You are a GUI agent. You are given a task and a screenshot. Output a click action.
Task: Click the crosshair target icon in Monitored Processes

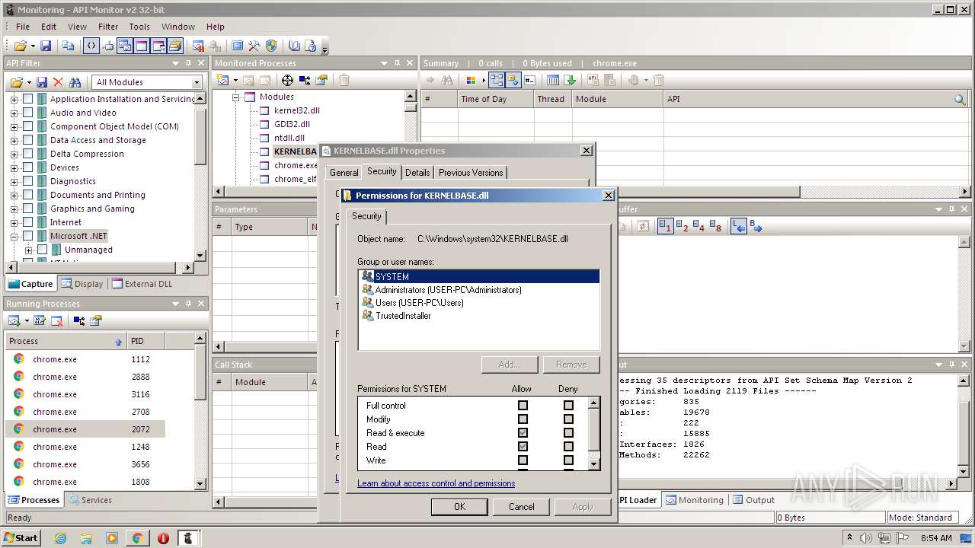pos(287,80)
